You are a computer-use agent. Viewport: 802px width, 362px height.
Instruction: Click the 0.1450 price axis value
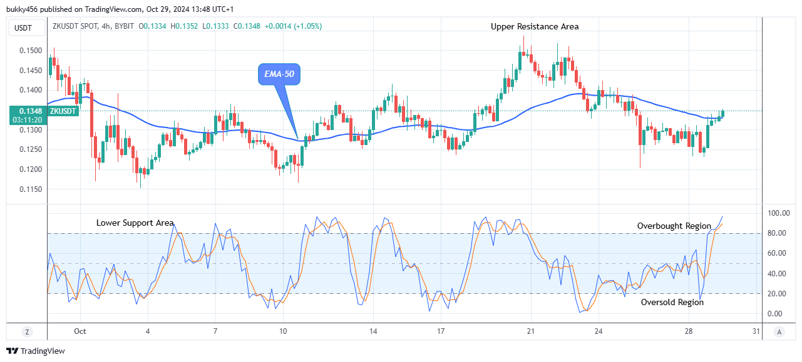point(31,71)
